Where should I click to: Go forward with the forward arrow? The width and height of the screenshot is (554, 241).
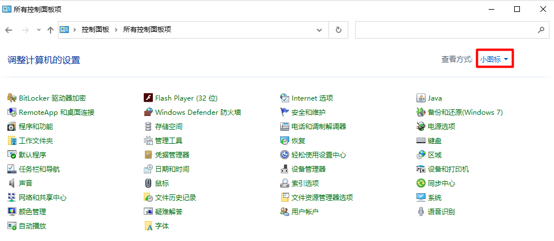25,30
